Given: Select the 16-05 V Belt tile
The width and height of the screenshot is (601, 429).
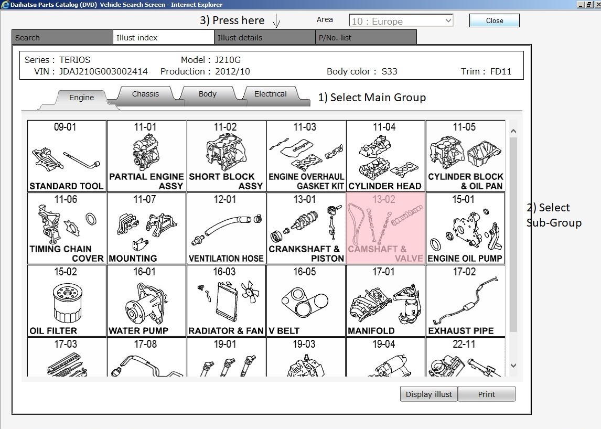Looking at the screenshot, I should tap(306, 301).
